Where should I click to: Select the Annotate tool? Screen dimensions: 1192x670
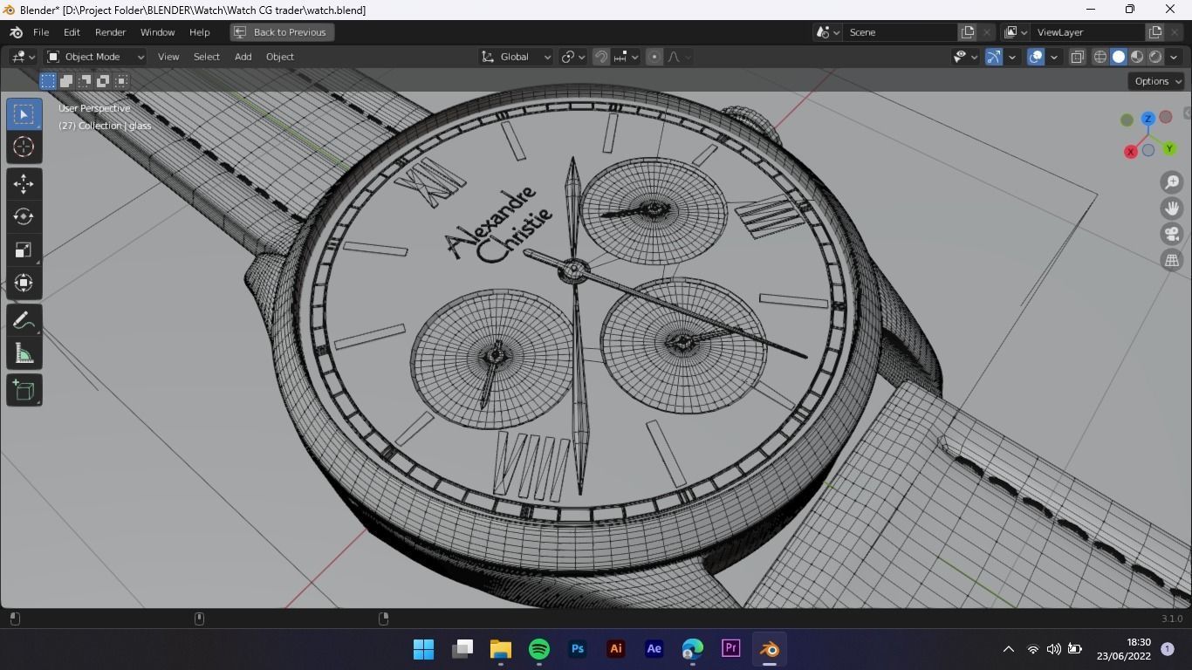click(24, 320)
